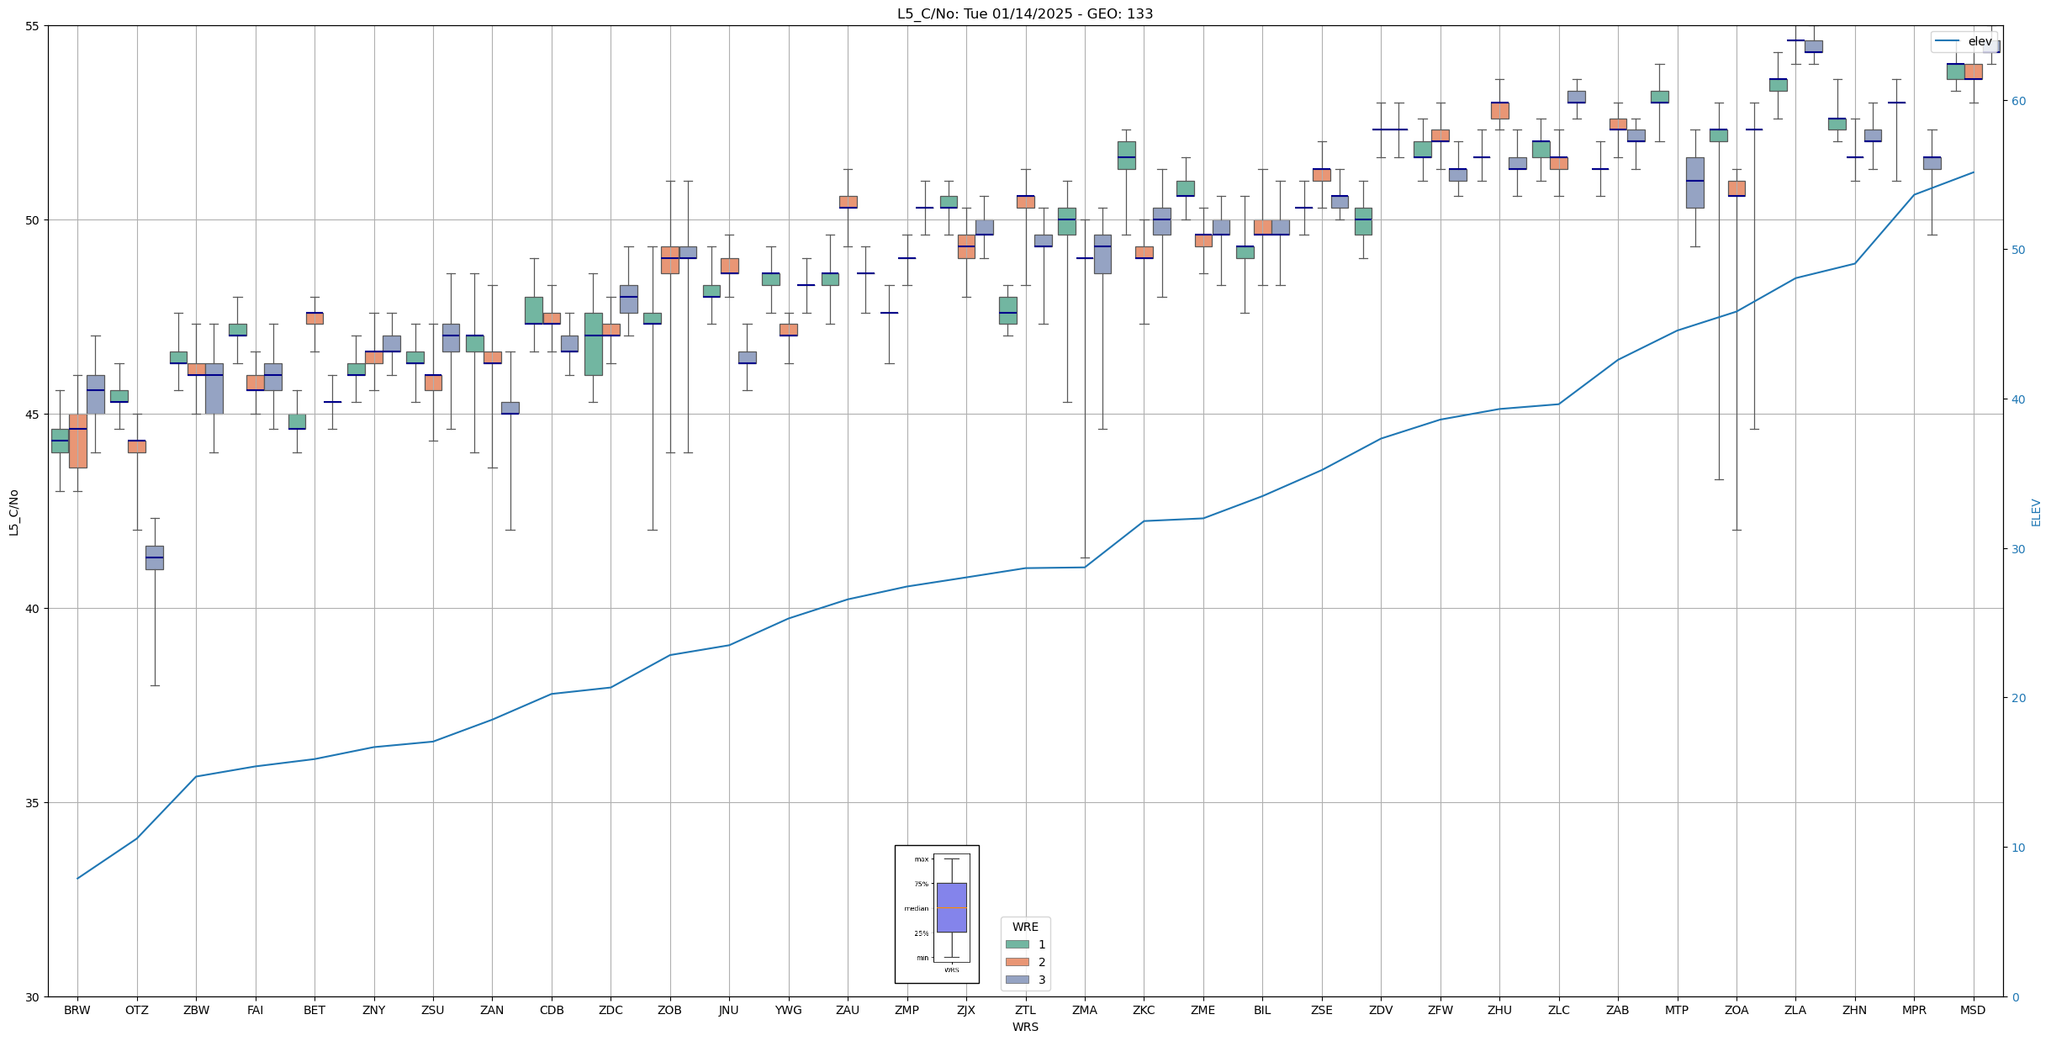Click the blue-gray WRE 3 legend swatch
This screenshot has width=2051, height=1041.
[x=1017, y=980]
